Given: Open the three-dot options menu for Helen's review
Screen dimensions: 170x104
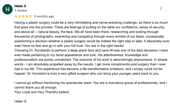Looking at the screenshot, I should [x=161, y=8].
